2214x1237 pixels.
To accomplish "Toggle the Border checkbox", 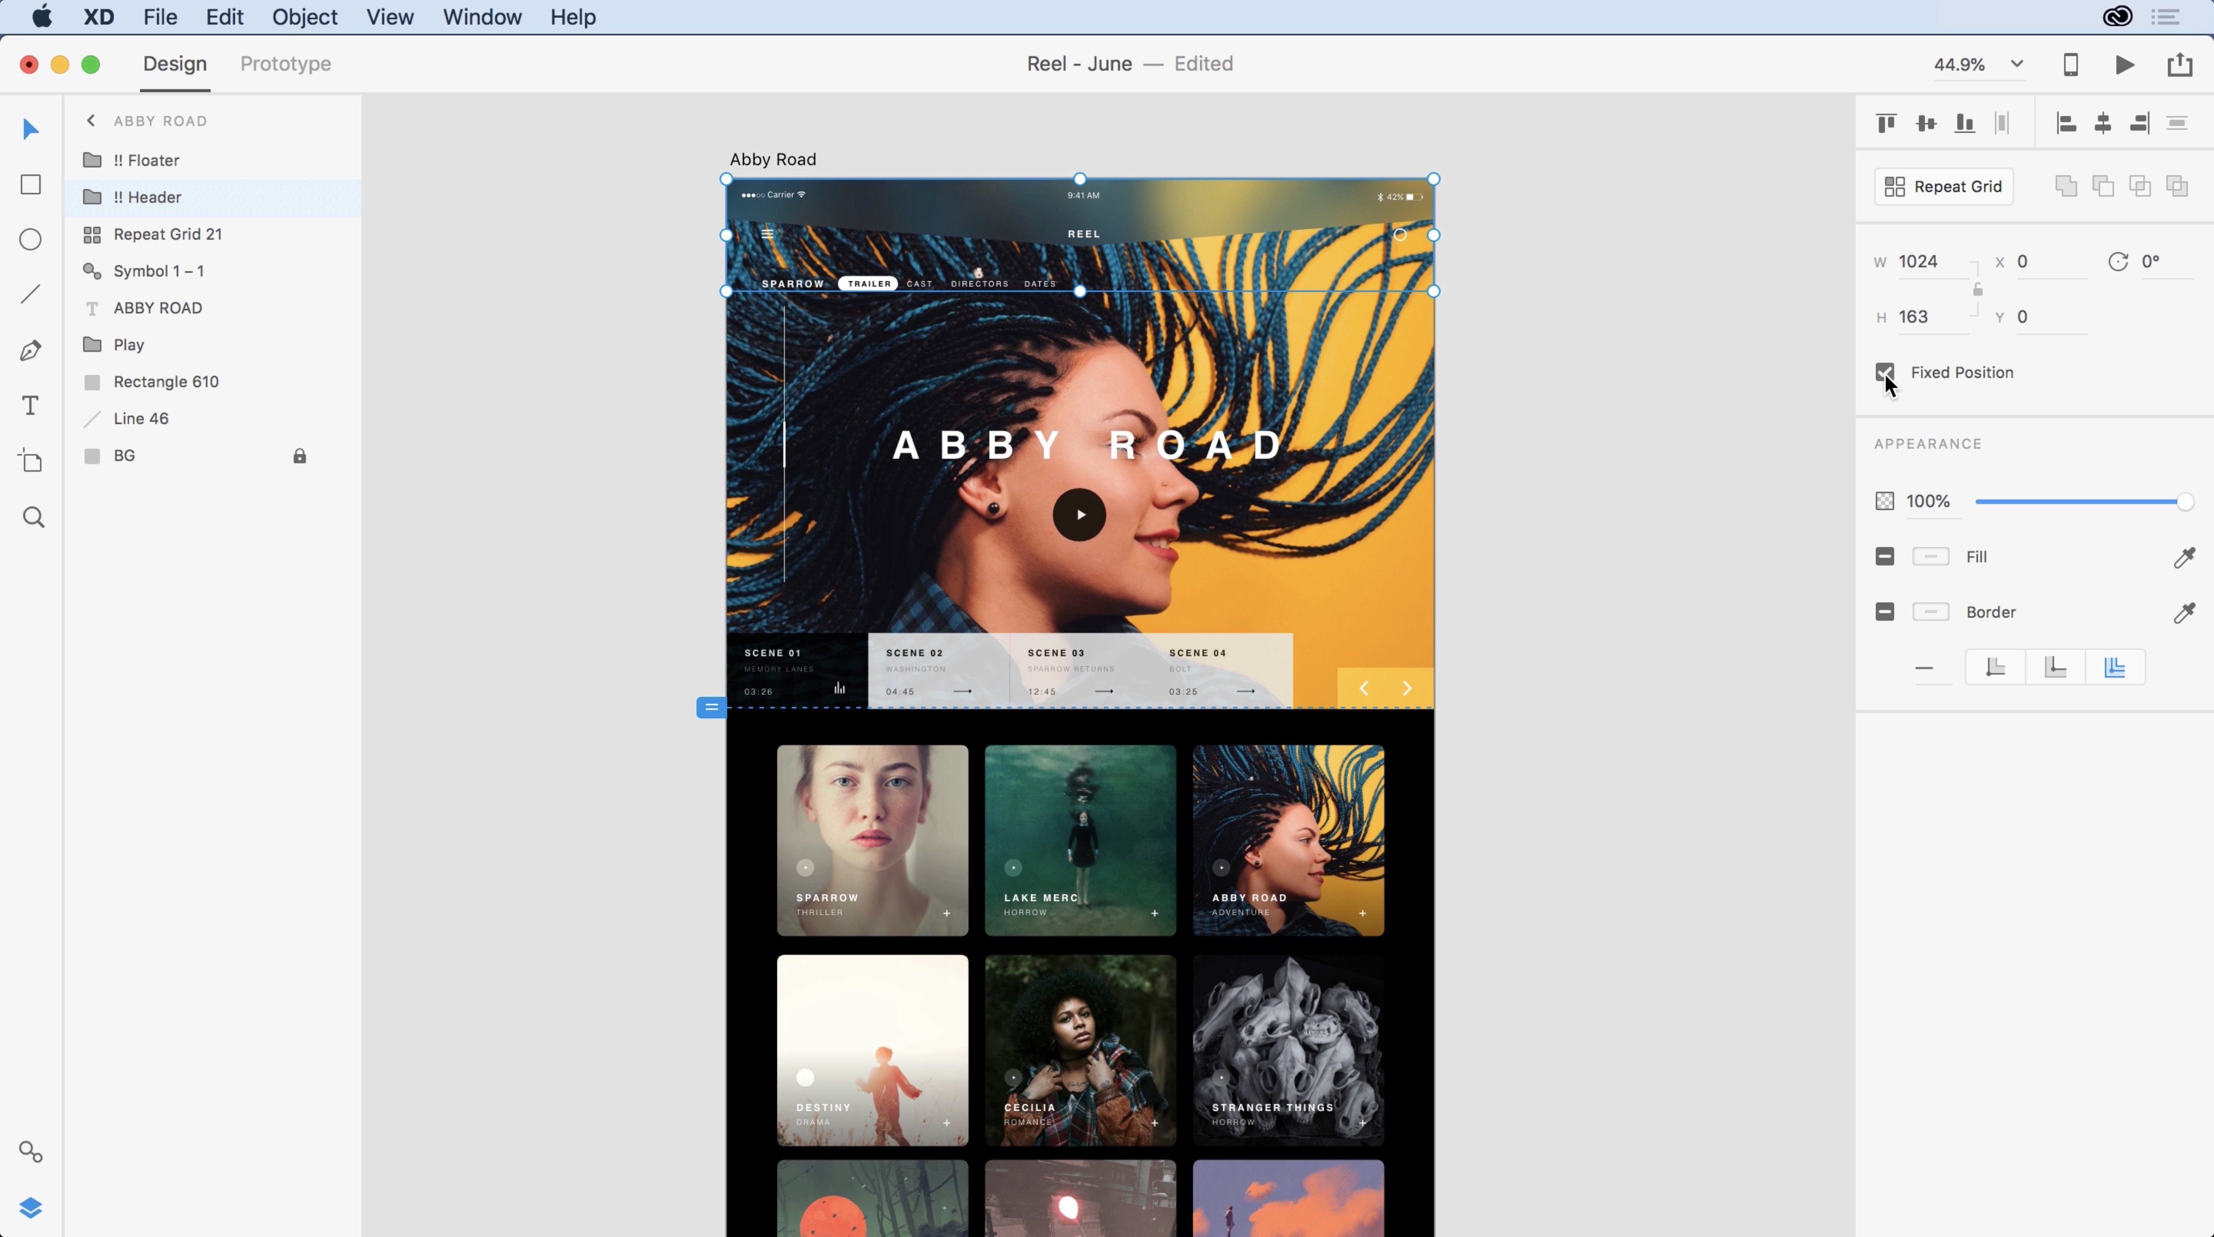I will point(1885,612).
